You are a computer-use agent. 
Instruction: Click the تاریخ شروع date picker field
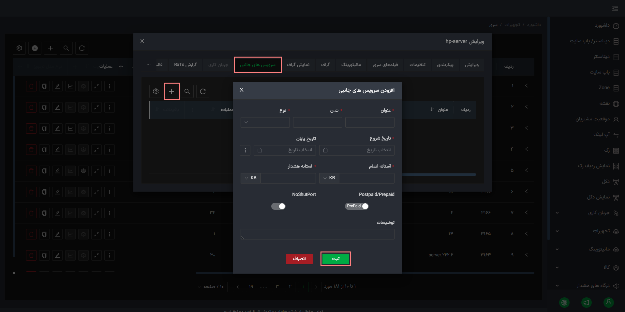[357, 150]
